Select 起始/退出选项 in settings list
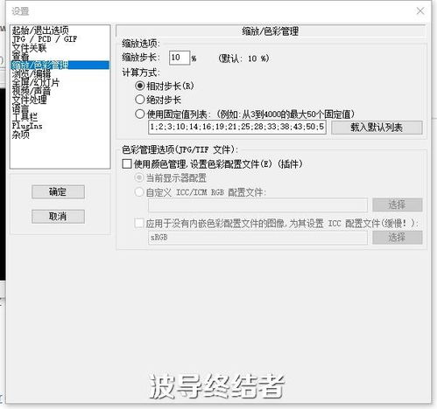 pos(40,31)
